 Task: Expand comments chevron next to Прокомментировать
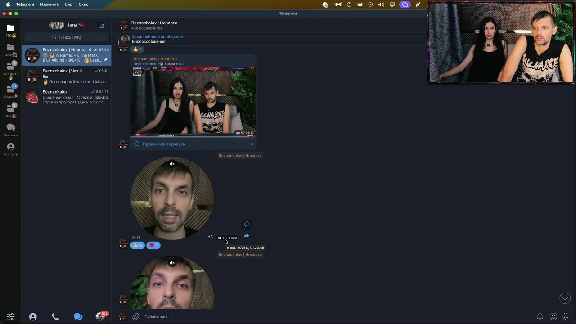252,144
